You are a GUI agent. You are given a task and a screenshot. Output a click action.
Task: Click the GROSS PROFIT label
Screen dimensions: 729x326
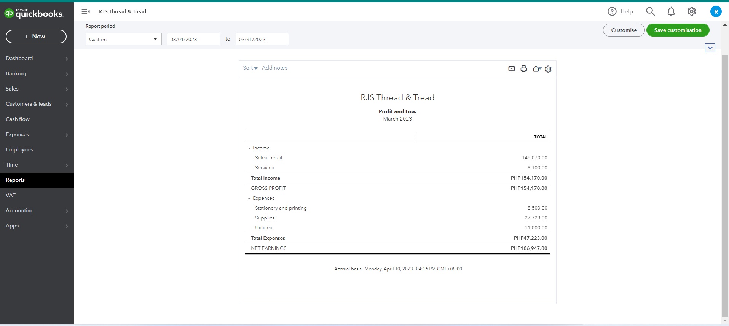tap(268, 188)
